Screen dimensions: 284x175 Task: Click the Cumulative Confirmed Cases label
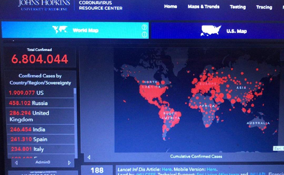click(196, 156)
